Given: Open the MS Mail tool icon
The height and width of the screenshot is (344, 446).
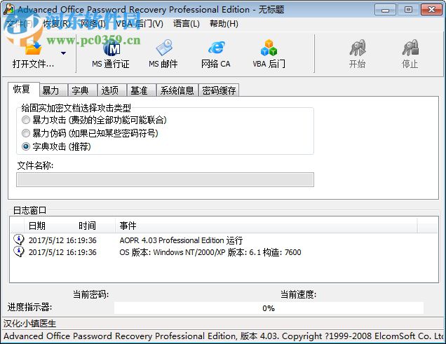Looking at the screenshot, I should 163,48.
